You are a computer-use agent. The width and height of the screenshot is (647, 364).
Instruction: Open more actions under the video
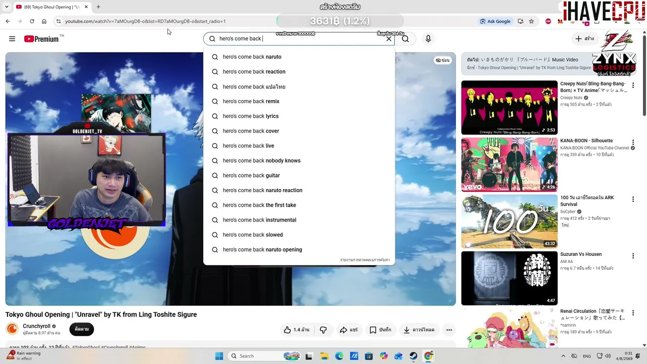pyautogui.click(x=449, y=330)
